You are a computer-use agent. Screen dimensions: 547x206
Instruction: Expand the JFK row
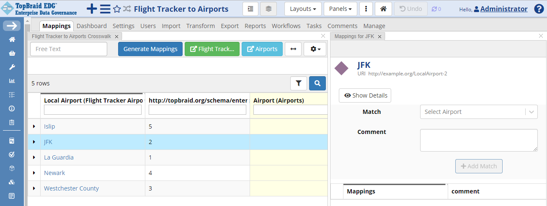34,142
